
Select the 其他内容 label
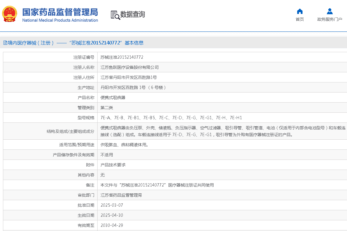point(86,175)
